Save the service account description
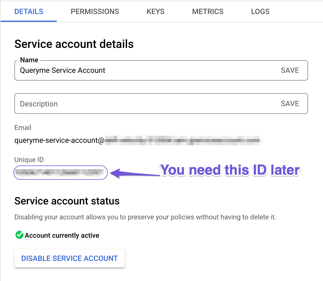The width and height of the screenshot is (323, 281). (x=290, y=104)
